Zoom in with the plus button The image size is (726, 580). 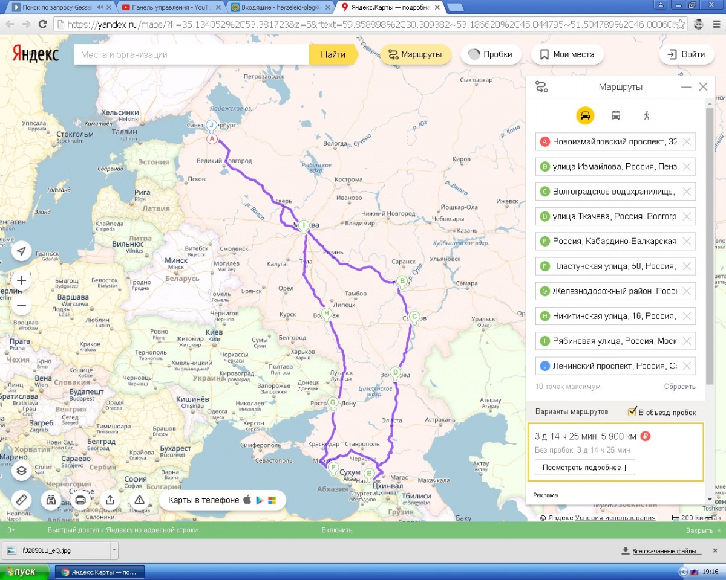(x=22, y=280)
